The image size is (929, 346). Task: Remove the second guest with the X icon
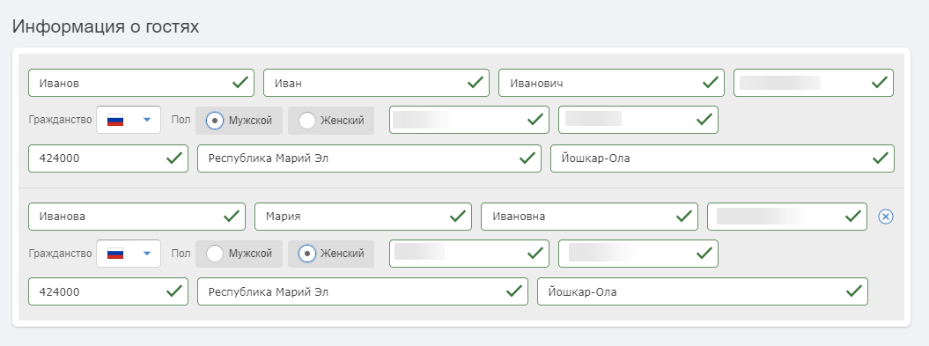[x=886, y=217]
